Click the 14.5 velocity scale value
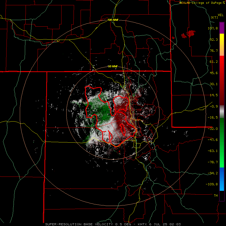 [214, 95]
